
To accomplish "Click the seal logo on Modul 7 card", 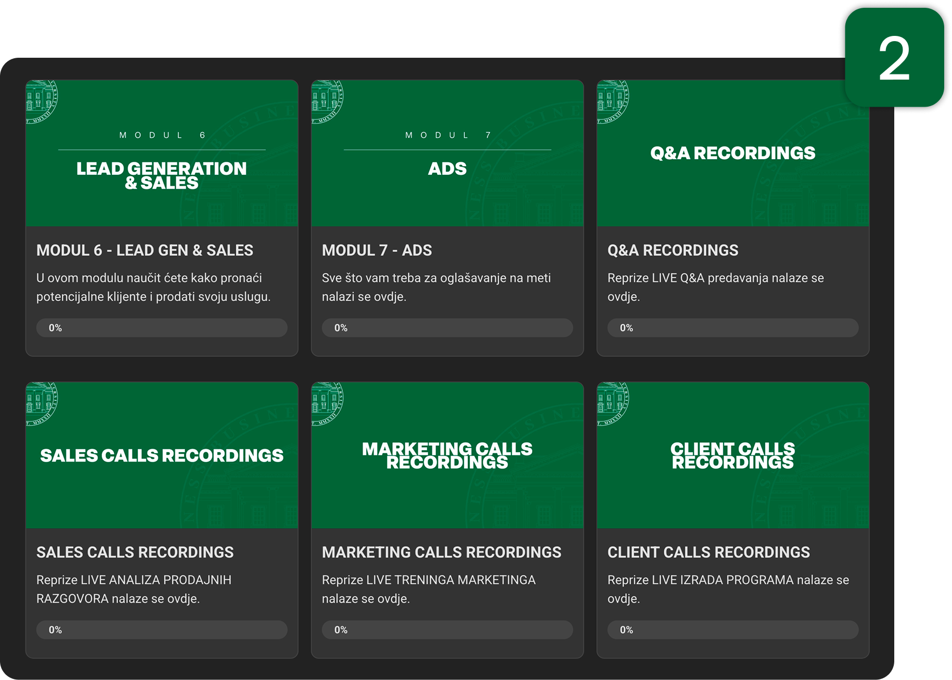I will tap(327, 101).
